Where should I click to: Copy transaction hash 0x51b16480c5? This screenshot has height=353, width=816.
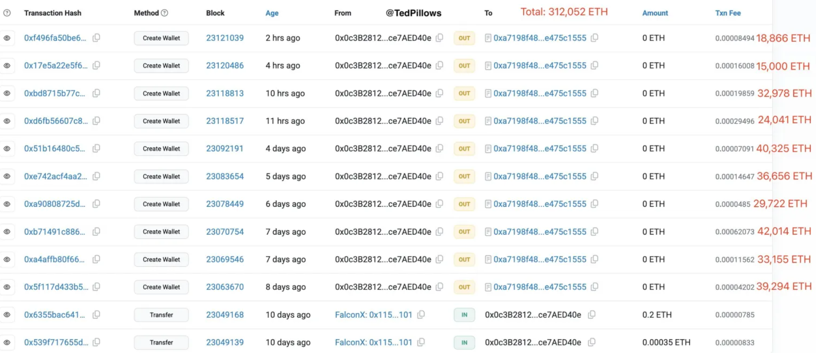pyautogui.click(x=97, y=148)
